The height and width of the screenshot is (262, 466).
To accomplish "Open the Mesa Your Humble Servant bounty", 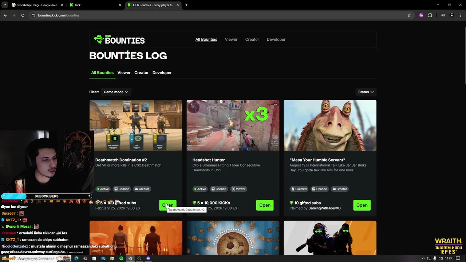I will tap(362, 205).
